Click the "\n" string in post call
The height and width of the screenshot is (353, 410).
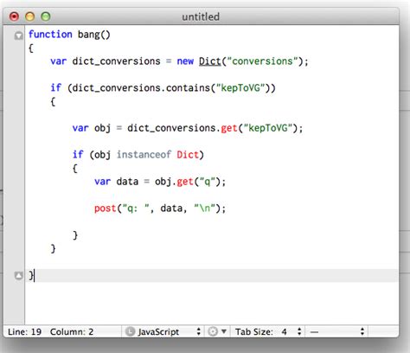[x=204, y=208]
